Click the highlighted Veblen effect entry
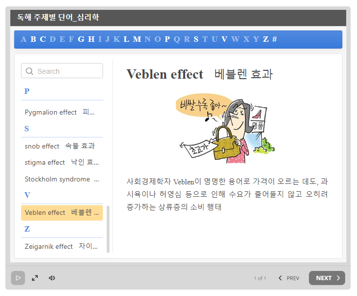This screenshot has height=296, width=357. [x=61, y=212]
